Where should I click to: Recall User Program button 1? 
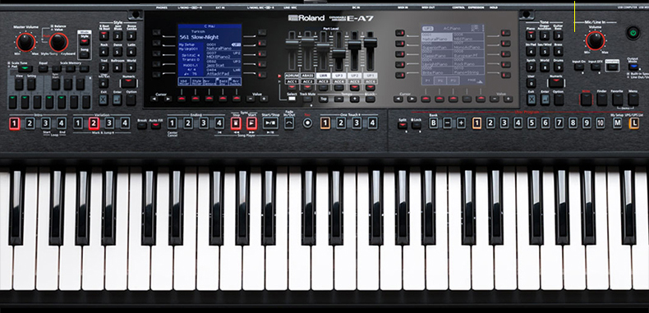click(x=476, y=123)
